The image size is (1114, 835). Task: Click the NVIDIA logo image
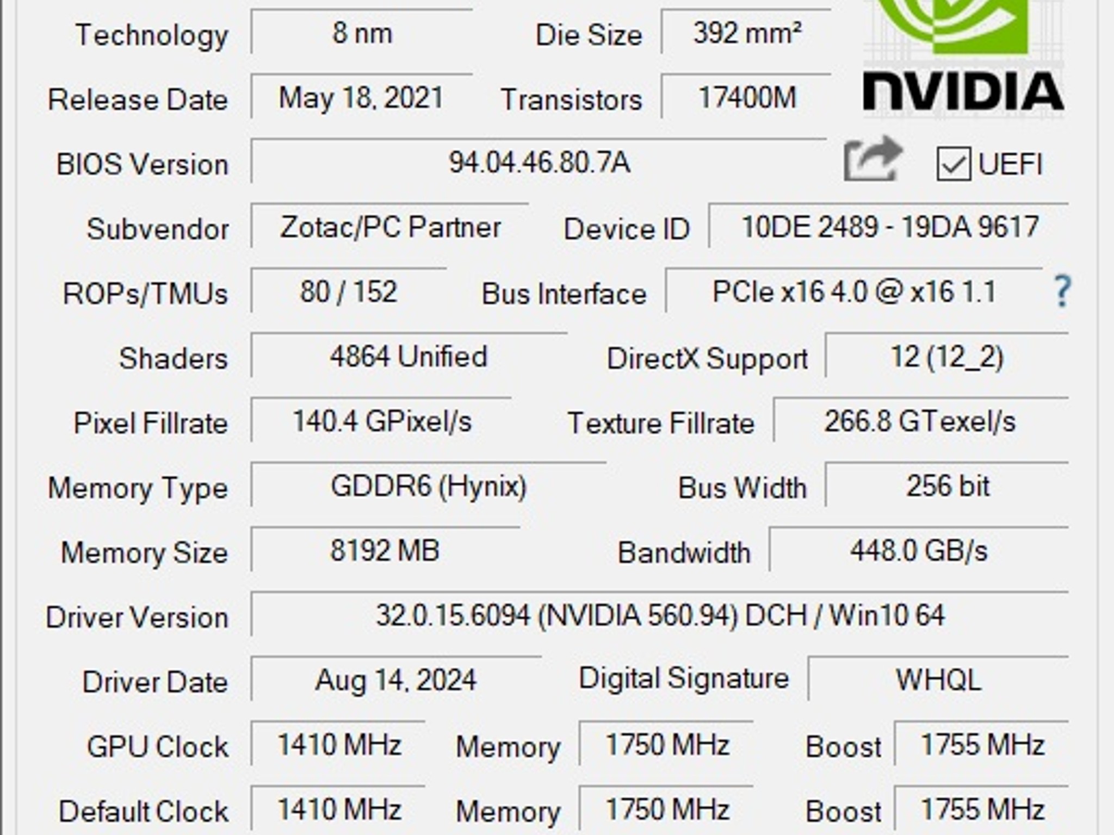click(963, 57)
